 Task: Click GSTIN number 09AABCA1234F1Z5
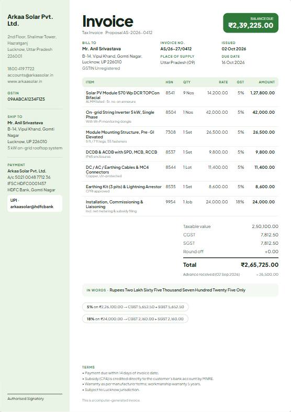coord(26,99)
